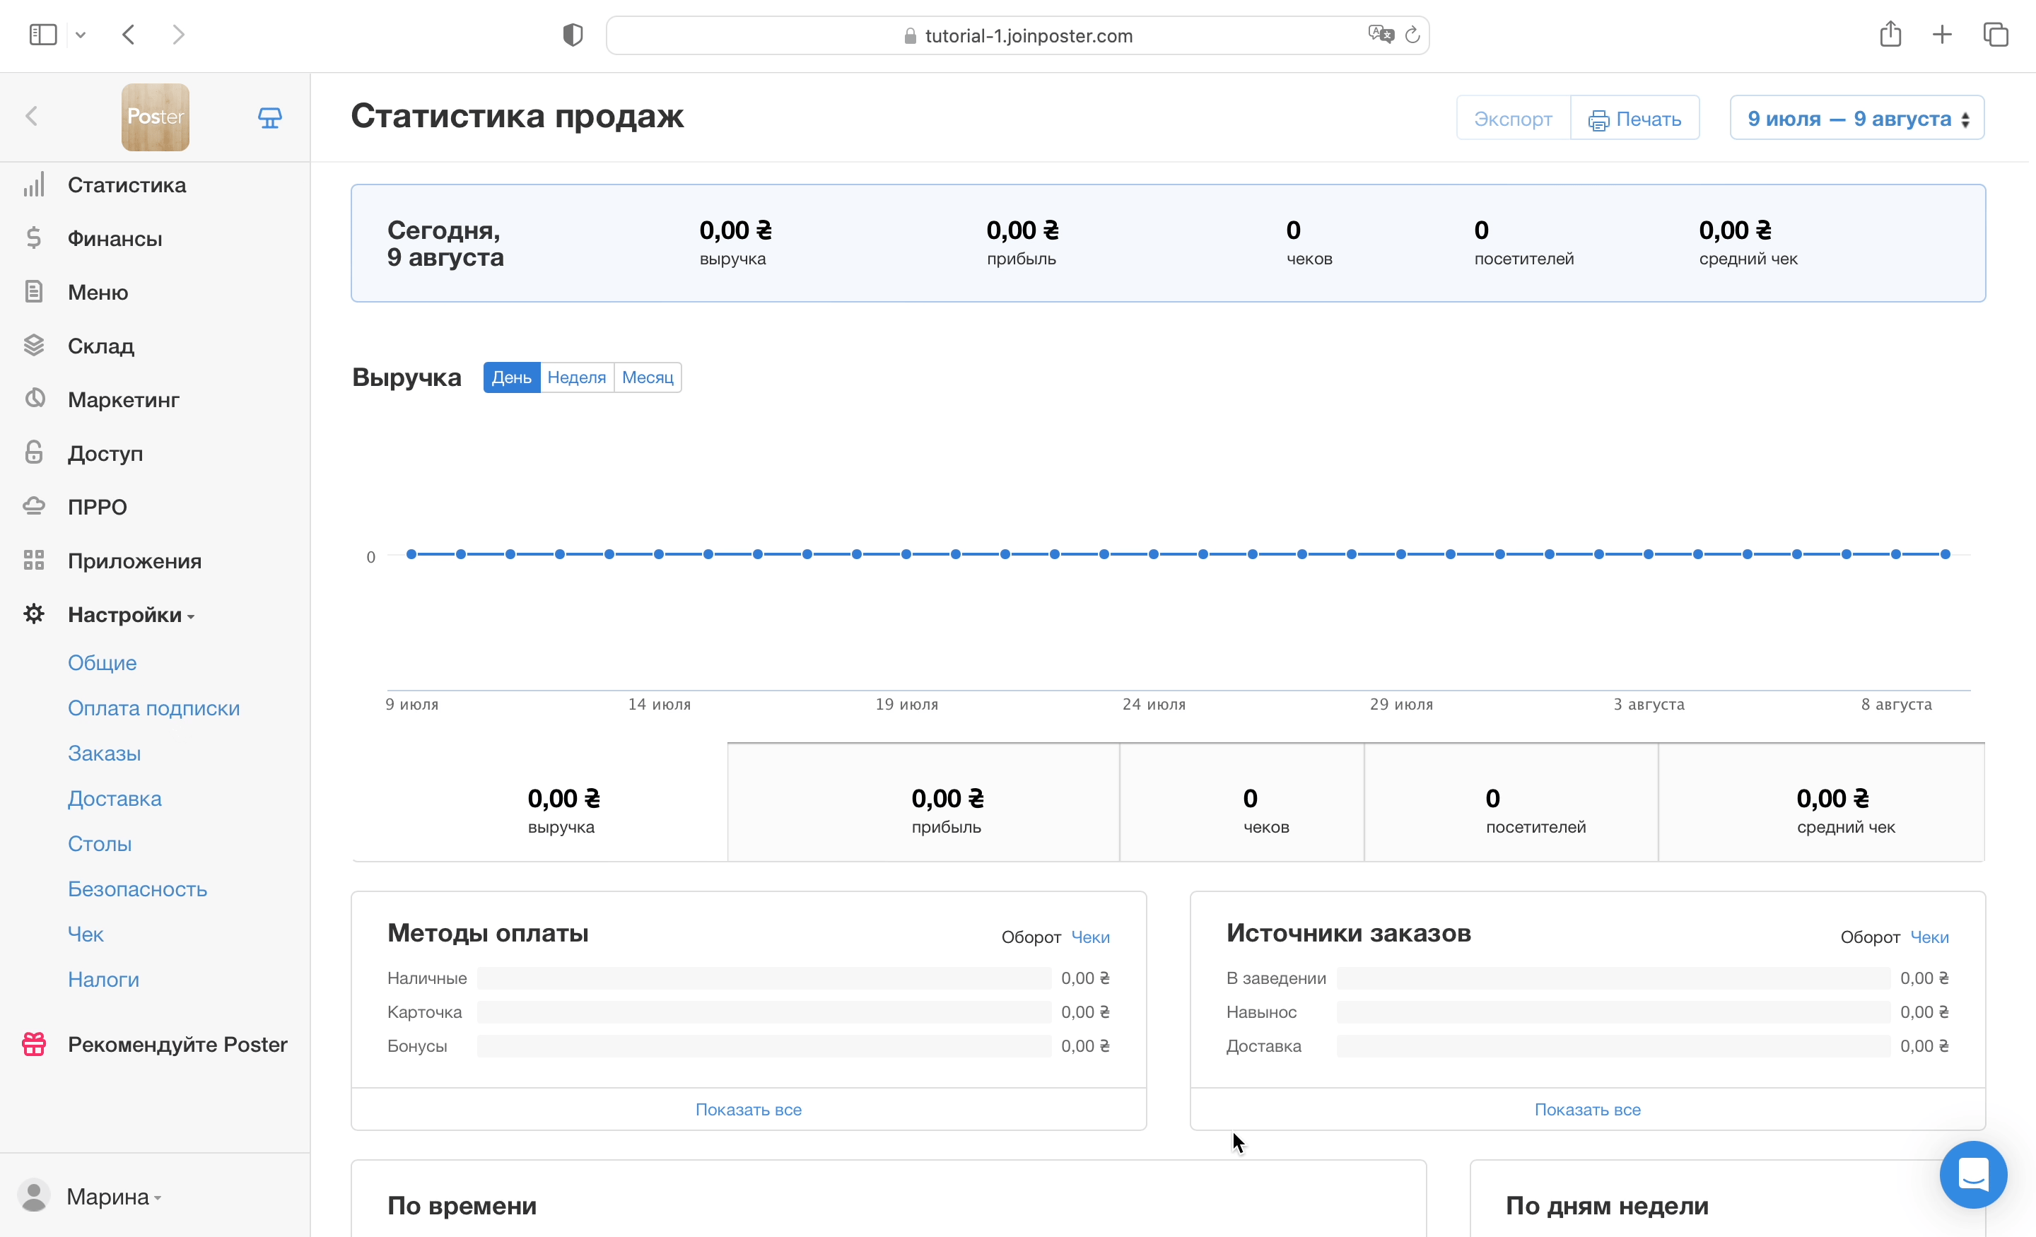Click the Рекомендуйте Poster gift icon
Viewport: 2036px width, 1237px height.
(x=34, y=1045)
